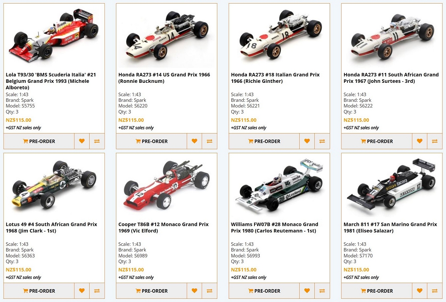
Task: Click compare icon for Honda RA273 #14
Action: click(x=209, y=141)
